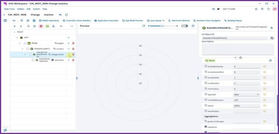Screen dimensions: 279x134
Task: Collapse the RADARCHART1 tree node
Action: coord(23,49)
